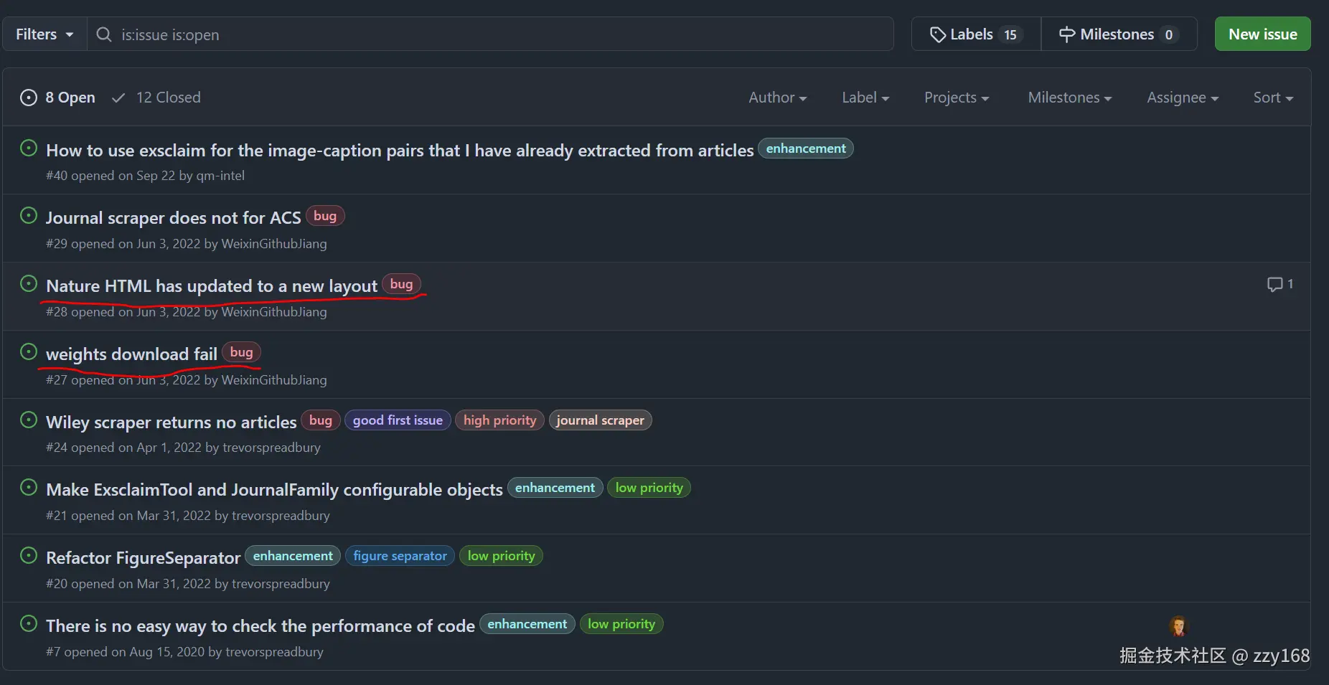Image resolution: width=1329 pixels, height=685 pixels.
Task: Focus the issue search input field
Action: pos(502,34)
